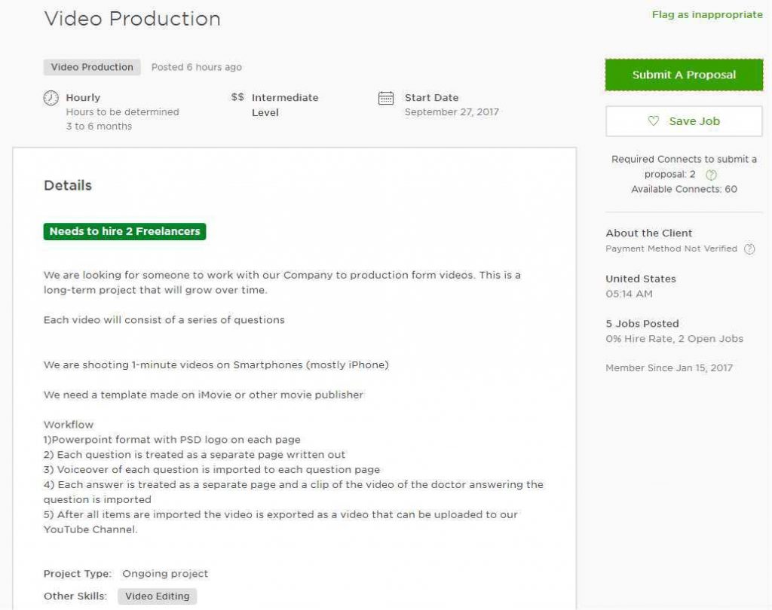
Task: Toggle Save Job to save this listing
Action: click(683, 121)
